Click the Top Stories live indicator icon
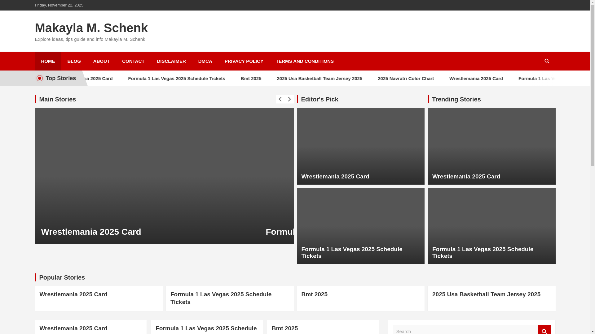Image resolution: width=595 pixels, height=334 pixels. pos(39,78)
